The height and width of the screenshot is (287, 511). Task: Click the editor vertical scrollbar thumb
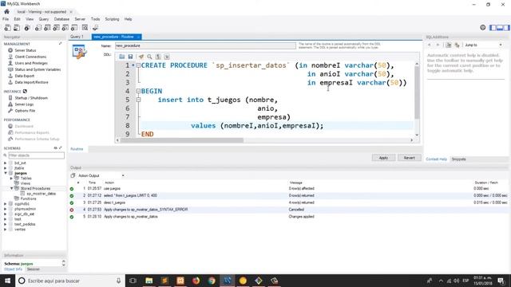[417, 92]
